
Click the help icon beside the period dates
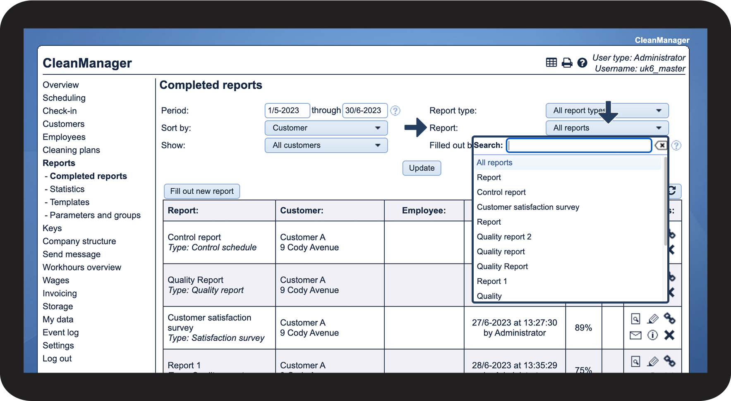(395, 111)
